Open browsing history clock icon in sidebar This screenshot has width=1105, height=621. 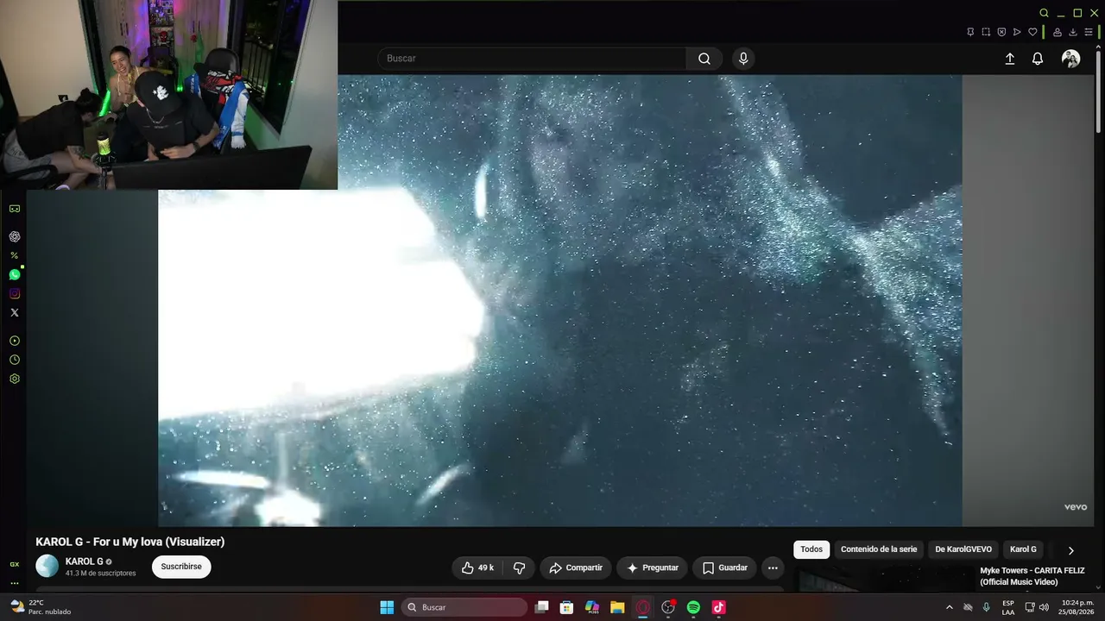point(15,360)
